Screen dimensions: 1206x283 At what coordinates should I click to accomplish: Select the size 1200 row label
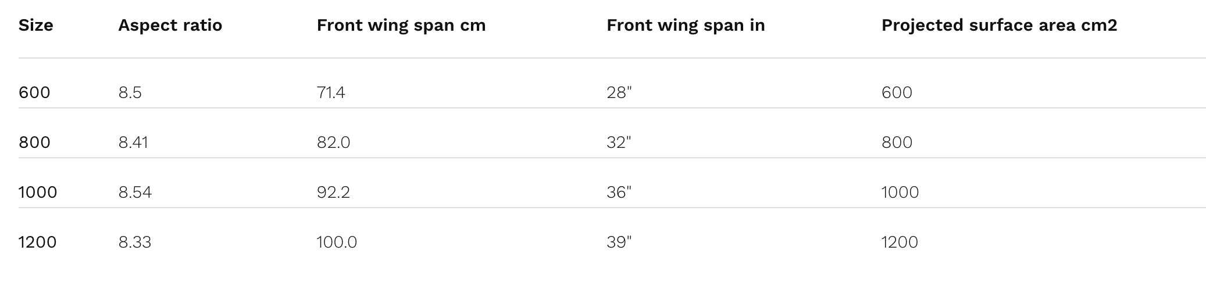click(x=38, y=242)
